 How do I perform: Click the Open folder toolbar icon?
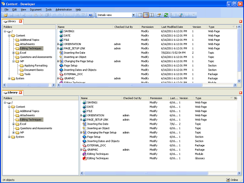coord(6,15)
